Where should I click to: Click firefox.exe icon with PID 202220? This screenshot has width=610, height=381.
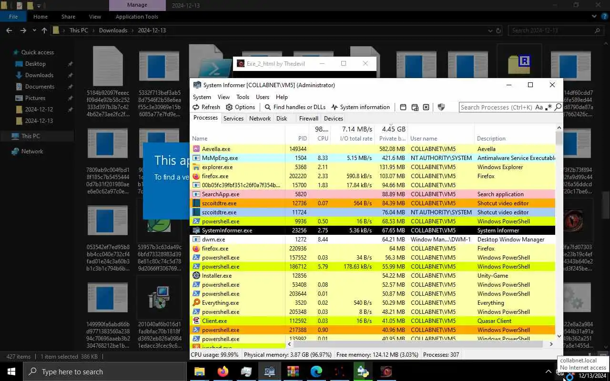196,176
